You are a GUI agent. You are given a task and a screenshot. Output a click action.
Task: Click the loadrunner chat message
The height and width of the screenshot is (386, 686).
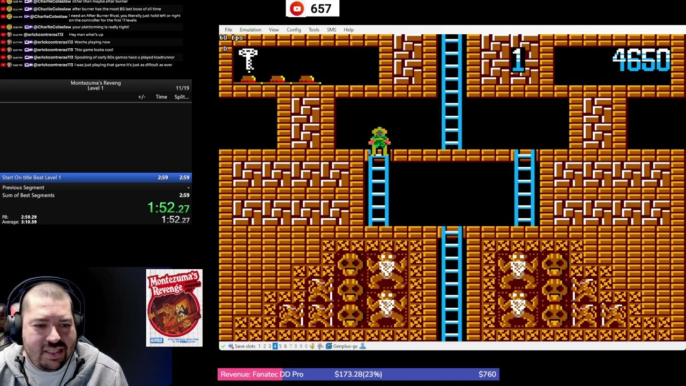click(x=124, y=57)
